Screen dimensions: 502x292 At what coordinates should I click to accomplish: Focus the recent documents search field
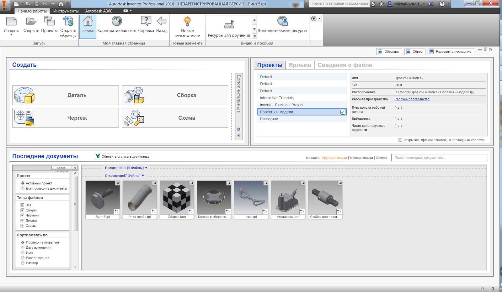[x=439, y=158]
